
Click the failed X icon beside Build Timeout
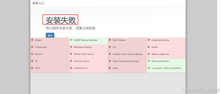click(x=110, y=40)
